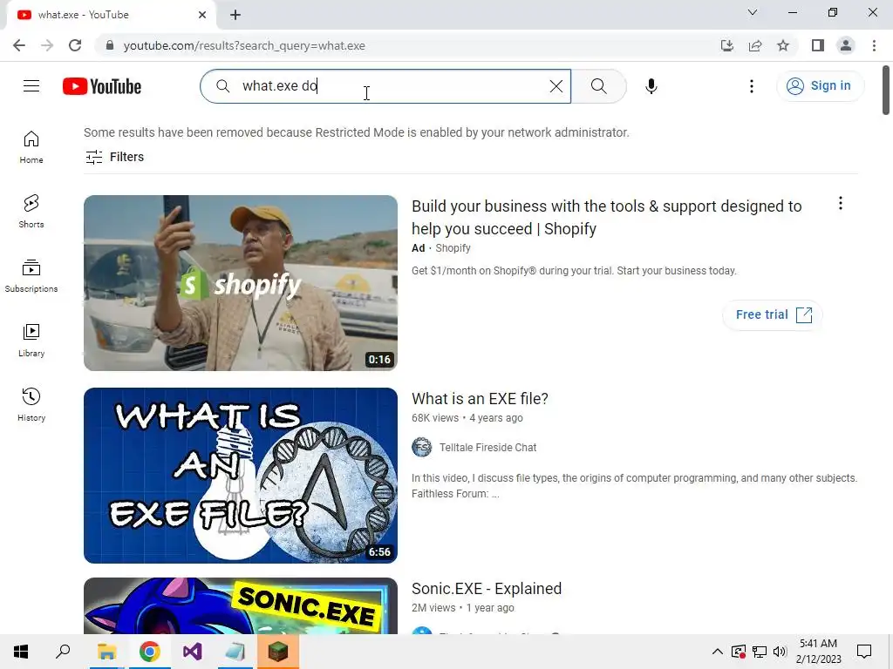Open Windows taskbar search

coord(63,652)
